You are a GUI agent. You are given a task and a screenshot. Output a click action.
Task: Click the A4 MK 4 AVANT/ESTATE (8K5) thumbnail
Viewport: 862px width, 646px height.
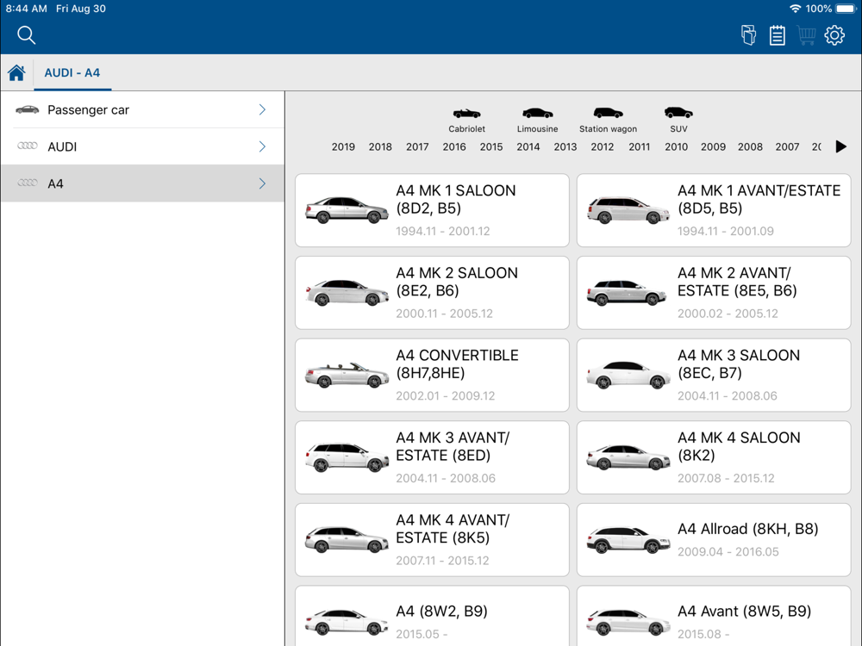[347, 539]
